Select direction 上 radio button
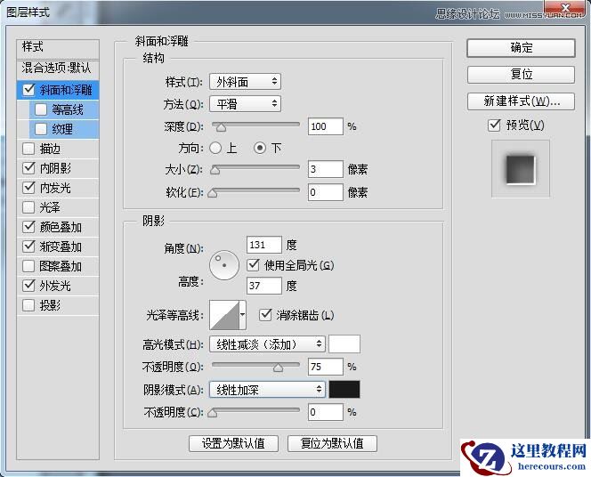This screenshot has height=477, width=591. click(x=215, y=148)
